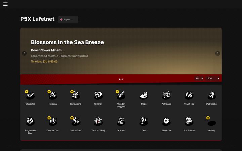Go to previous banner slide
242x151 pixels.
pyautogui.click(x=24, y=53)
